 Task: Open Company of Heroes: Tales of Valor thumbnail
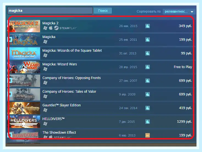(24, 95)
